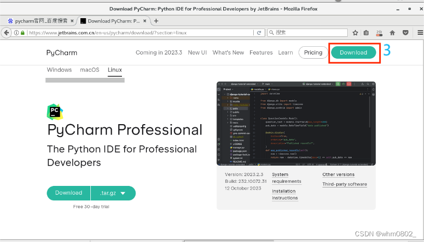Select the macOS tab
Viewport: 424px width, 242px height.
pos(89,70)
